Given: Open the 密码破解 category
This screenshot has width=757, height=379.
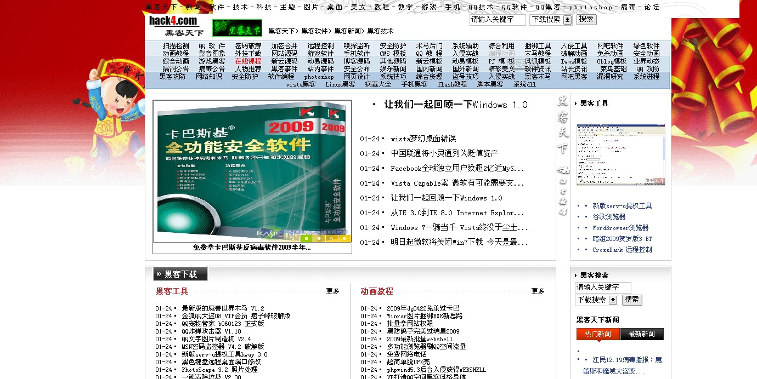Looking at the screenshot, I should [x=248, y=46].
